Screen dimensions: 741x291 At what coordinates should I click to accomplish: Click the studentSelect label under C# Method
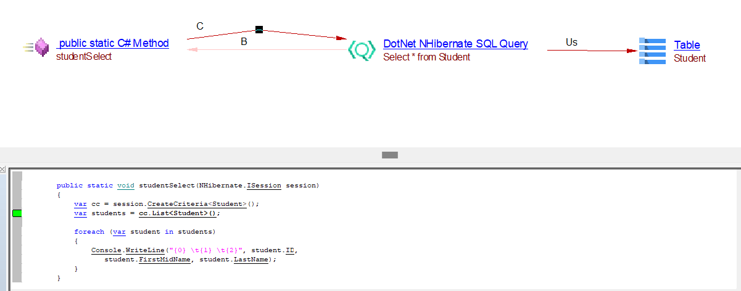[84, 56]
